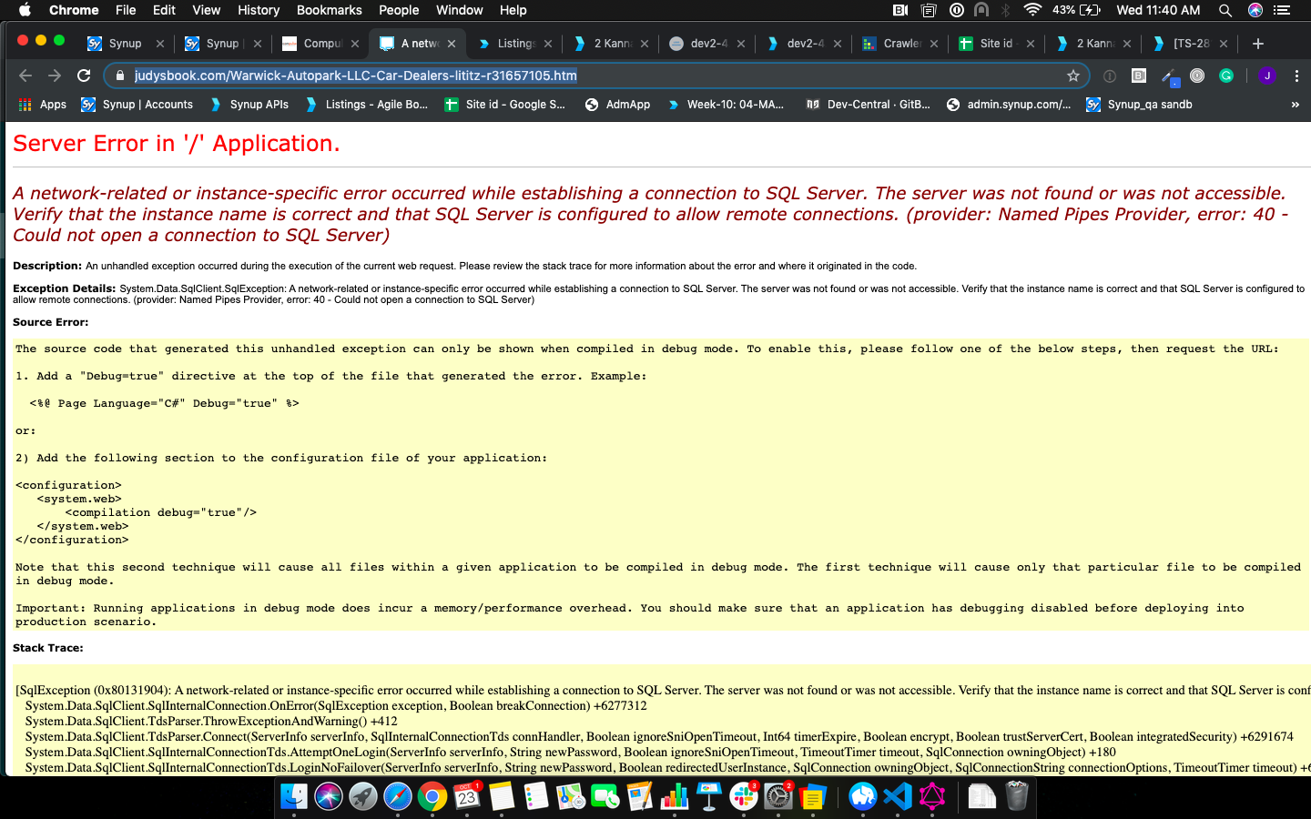
Task: Click the Grammarly extension icon
Action: pos(1226,76)
